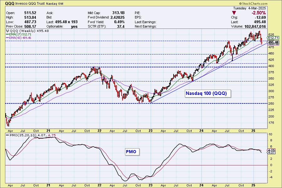
Task: Click the Fwd Dividend value 2.42025
Action: click(118, 18)
